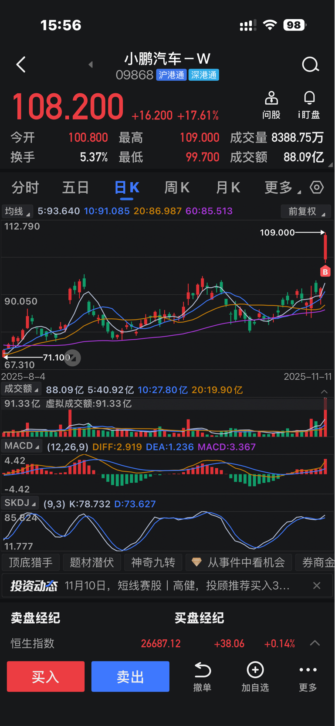
Task: Tap the 从事件中看机会 button
Action: (x=238, y=562)
